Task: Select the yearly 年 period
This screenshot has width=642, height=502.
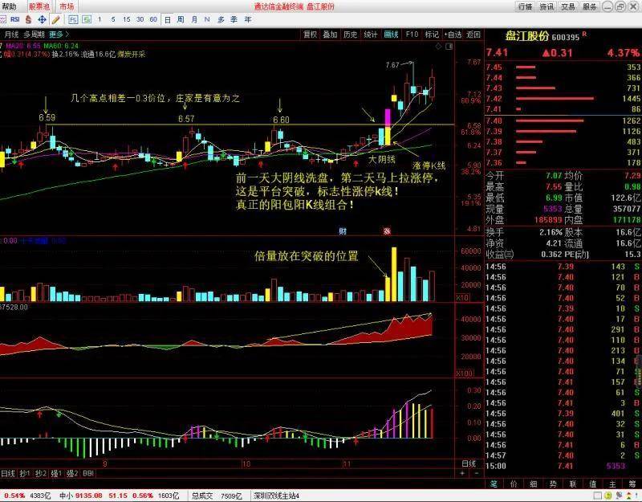Action: (x=248, y=19)
